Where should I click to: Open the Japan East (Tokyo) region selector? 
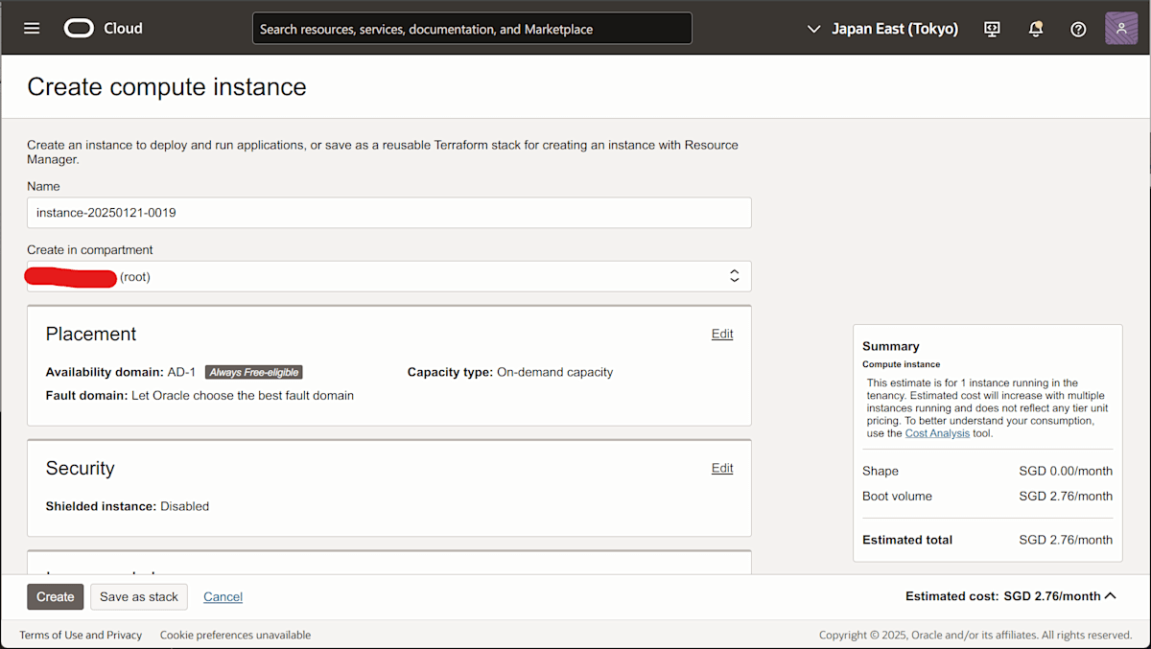tap(882, 29)
